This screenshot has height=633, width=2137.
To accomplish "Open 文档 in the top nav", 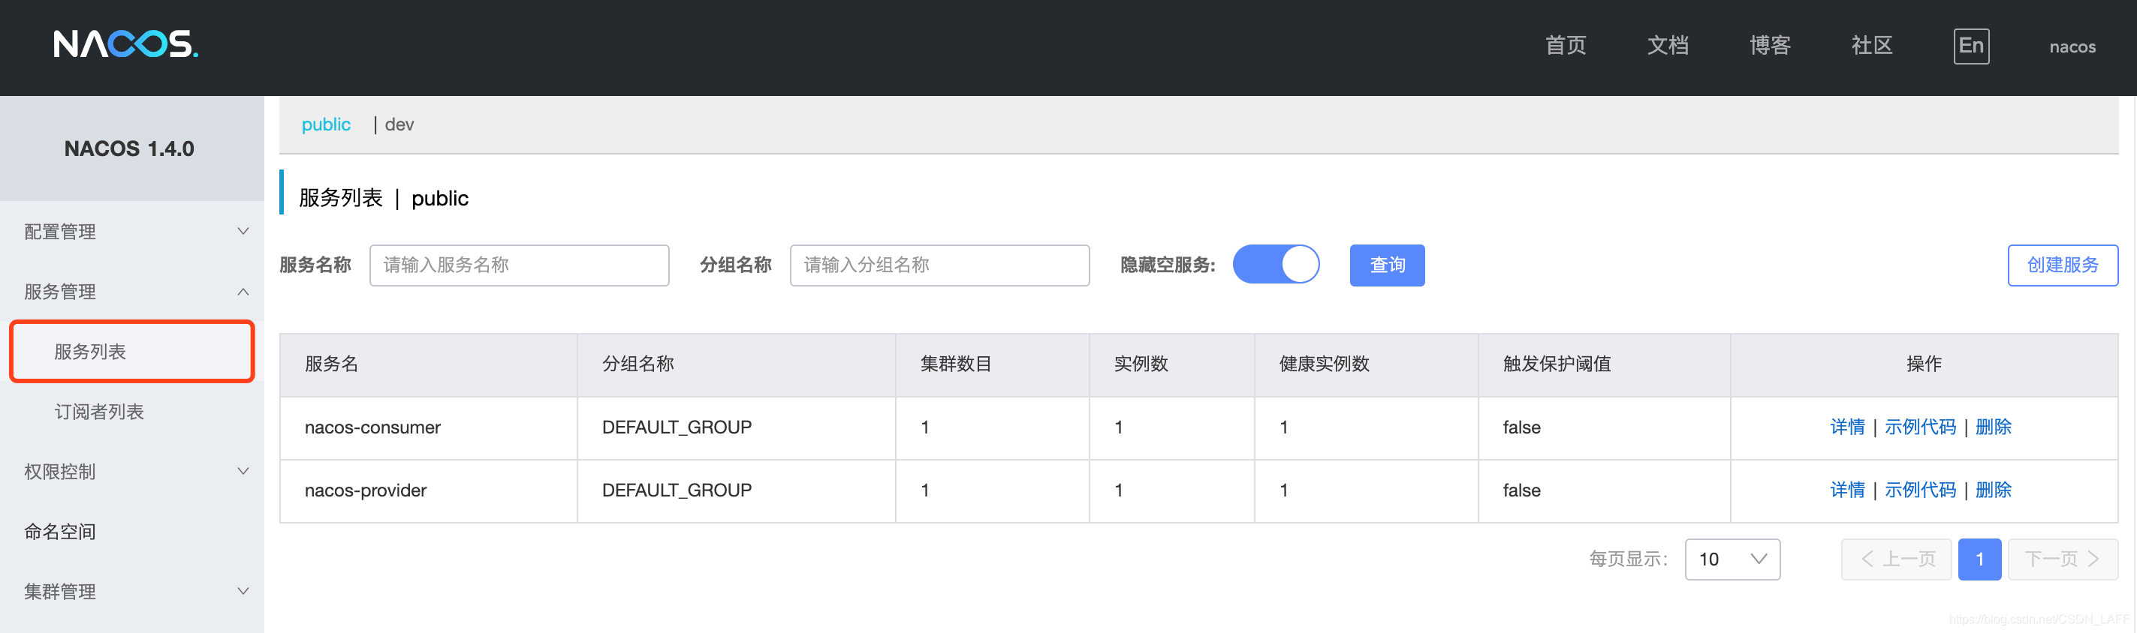I will tap(1668, 46).
